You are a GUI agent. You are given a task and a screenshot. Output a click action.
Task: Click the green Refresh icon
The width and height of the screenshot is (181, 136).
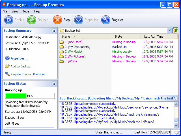[x=31, y=20]
